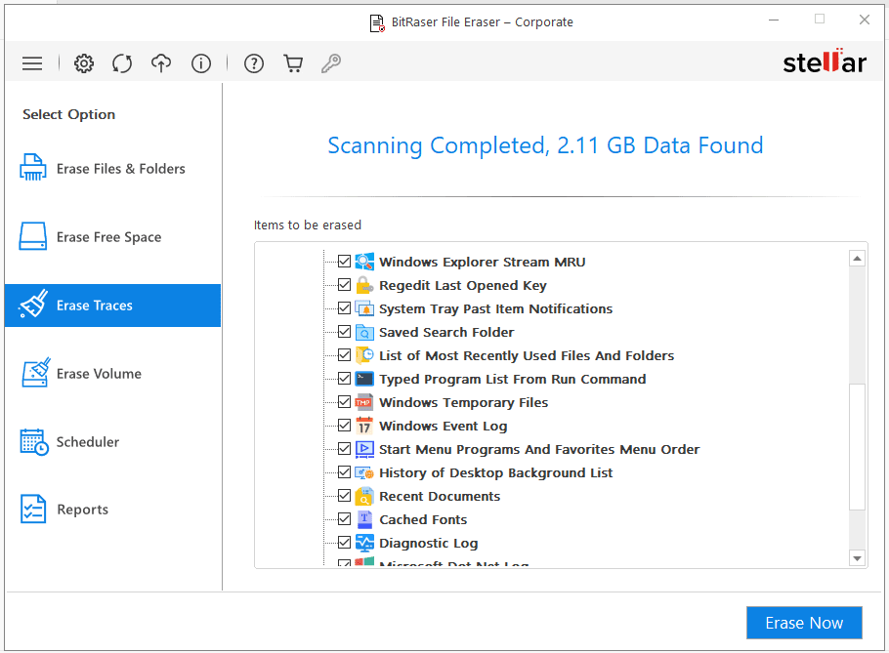Click the check for updates icon
This screenshot has height=653, width=889.
point(122,62)
